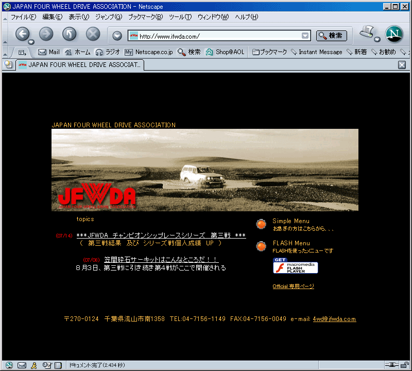Open Address Book icon in status bar

[x=58, y=365]
